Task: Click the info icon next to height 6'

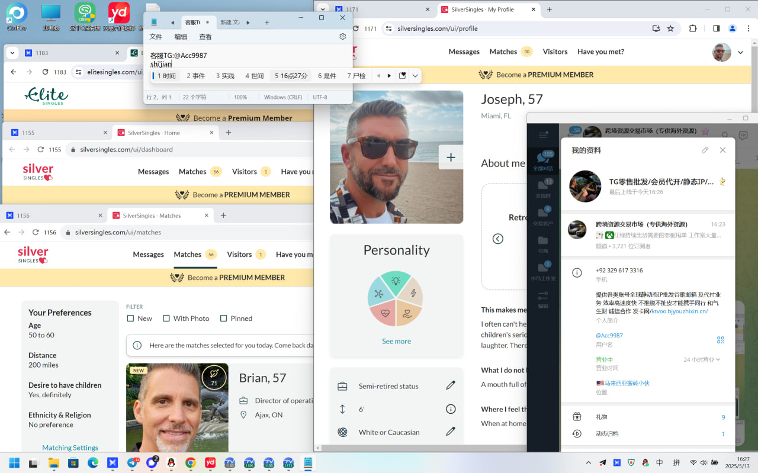Action: tap(450, 409)
